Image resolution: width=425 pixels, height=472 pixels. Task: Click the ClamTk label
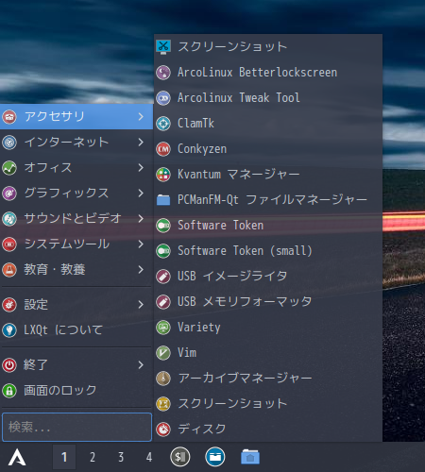pos(195,124)
